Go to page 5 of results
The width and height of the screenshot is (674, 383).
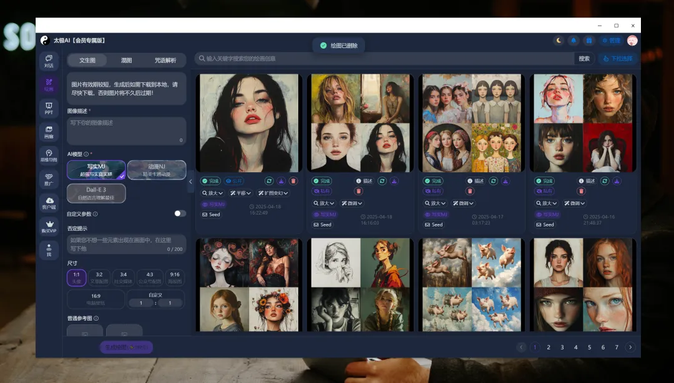click(x=589, y=347)
